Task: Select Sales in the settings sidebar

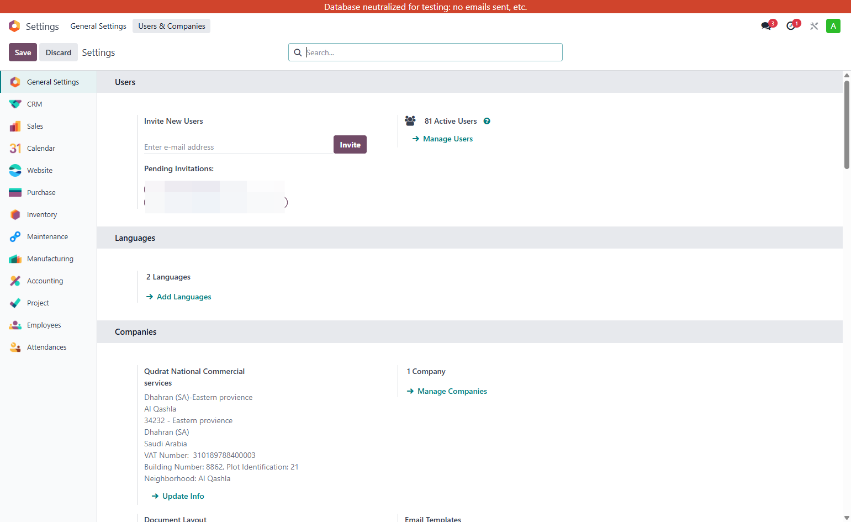Action: coord(49,126)
